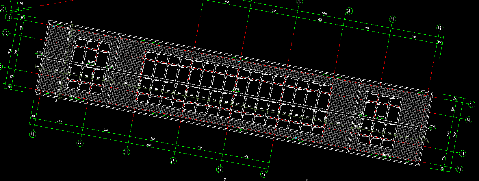Viewport: 479px width, 181px height.
Task: Select the 2-4 grid axis bubble
Action: 173,160
